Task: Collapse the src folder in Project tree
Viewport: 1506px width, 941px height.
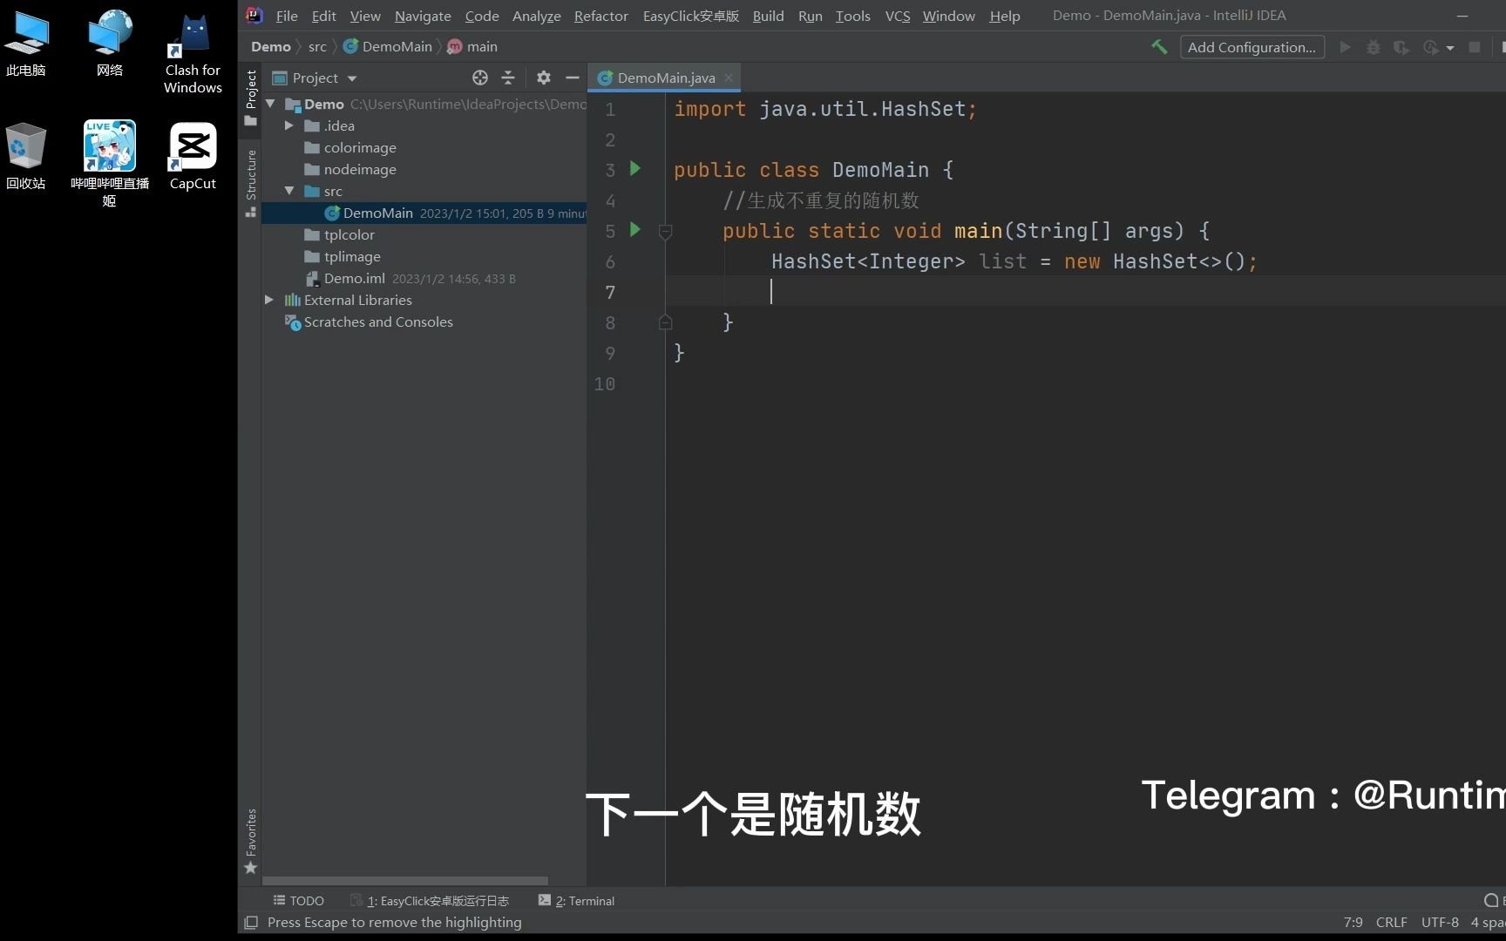Action: click(289, 191)
